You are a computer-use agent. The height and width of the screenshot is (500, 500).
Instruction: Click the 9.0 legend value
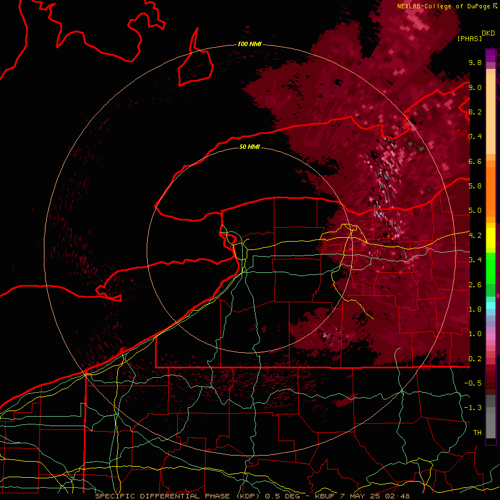(x=475, y=87)
